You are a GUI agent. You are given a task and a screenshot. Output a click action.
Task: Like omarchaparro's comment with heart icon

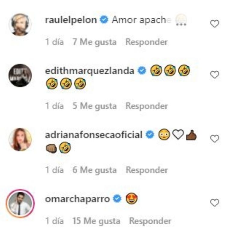[x=214, y=203]
